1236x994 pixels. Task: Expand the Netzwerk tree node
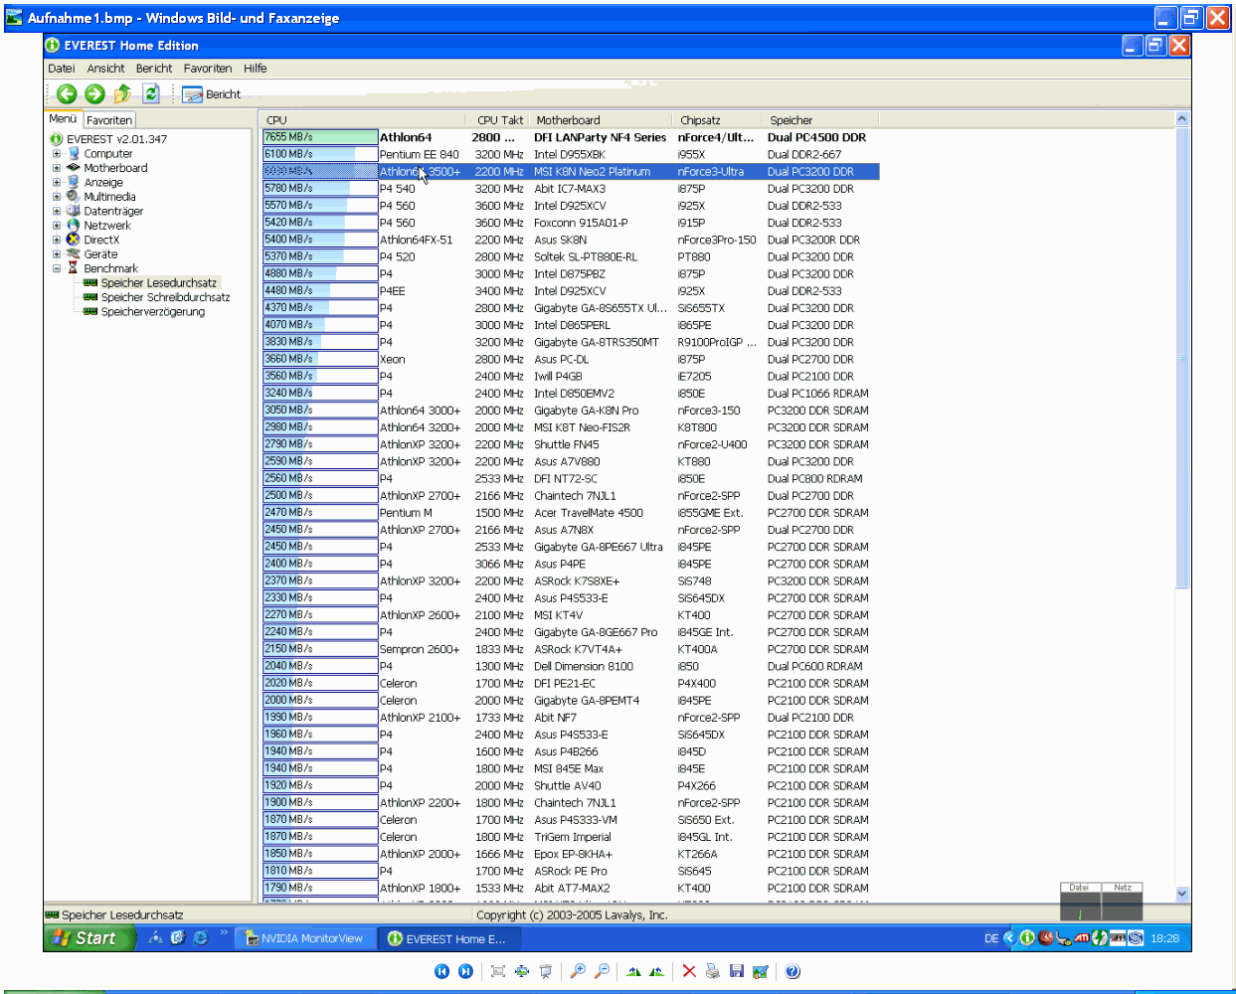(x=57, y=226)
